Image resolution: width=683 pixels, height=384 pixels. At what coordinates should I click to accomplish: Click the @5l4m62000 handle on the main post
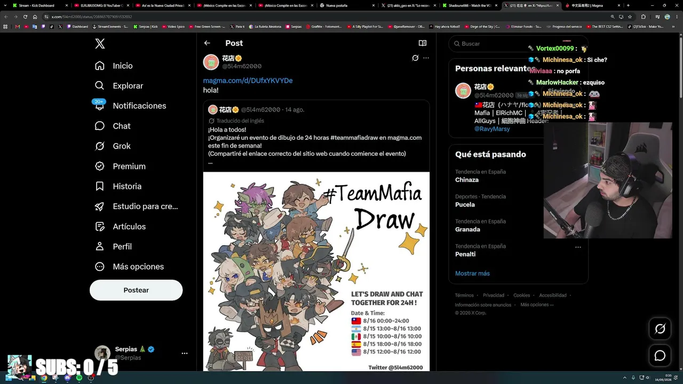pos(242,66)
